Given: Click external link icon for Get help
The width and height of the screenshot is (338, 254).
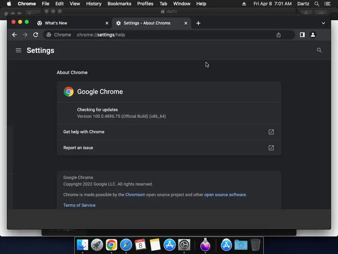Looking at the screenshot, I should [271, 132].
